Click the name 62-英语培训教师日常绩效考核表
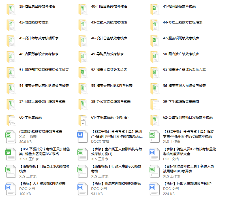227x199 pixels. (x=188, y=117)
